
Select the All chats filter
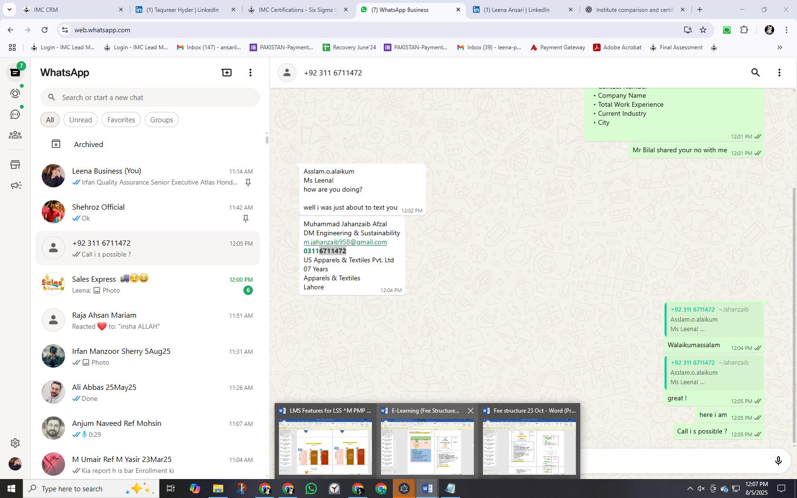point(50,120)
